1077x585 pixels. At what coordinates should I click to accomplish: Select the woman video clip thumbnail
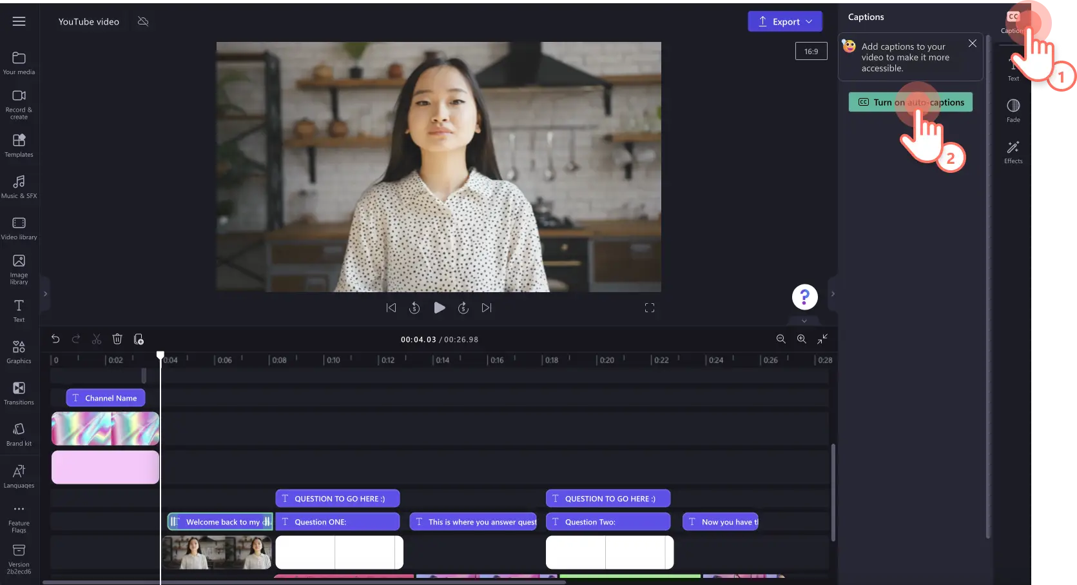coord(217,553)
